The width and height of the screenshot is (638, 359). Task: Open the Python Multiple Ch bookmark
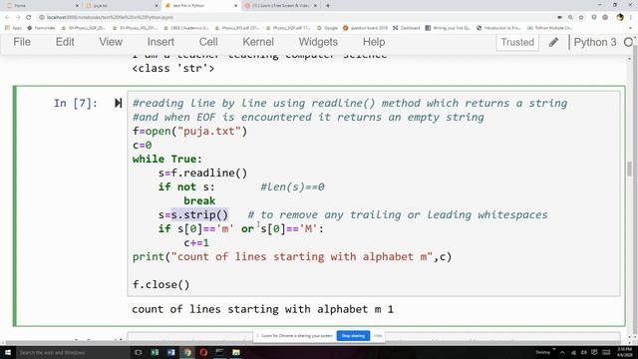coord(549,28)
